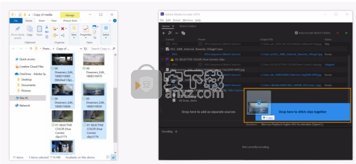Open Edit menu in Media Encoder

(x=168, y=20)
